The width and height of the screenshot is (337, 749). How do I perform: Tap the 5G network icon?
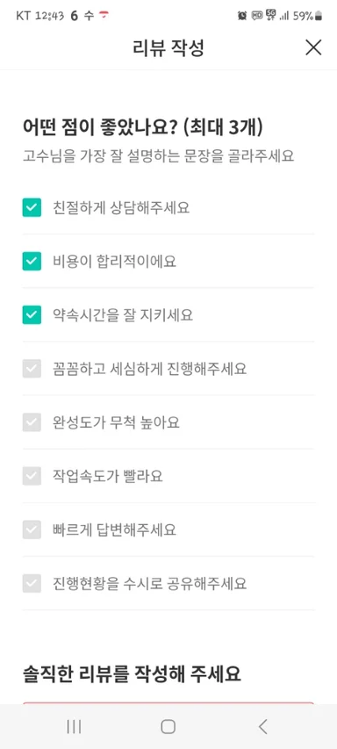tap(271, 16)
